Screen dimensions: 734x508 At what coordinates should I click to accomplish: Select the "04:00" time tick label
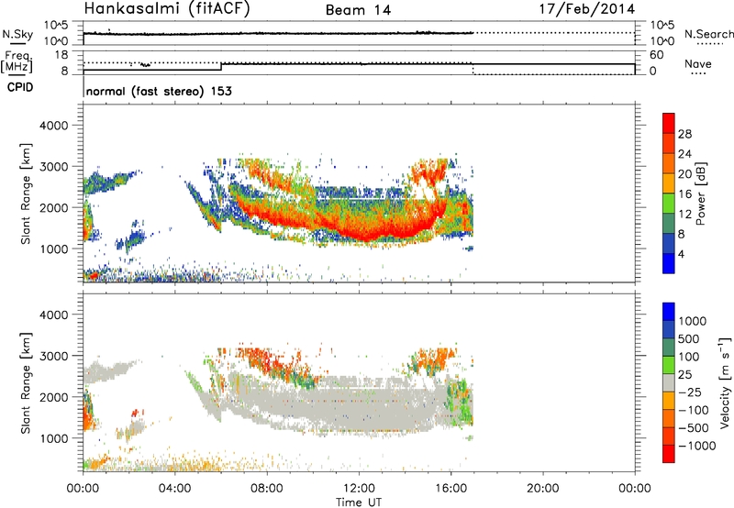(x=175, y=488)
